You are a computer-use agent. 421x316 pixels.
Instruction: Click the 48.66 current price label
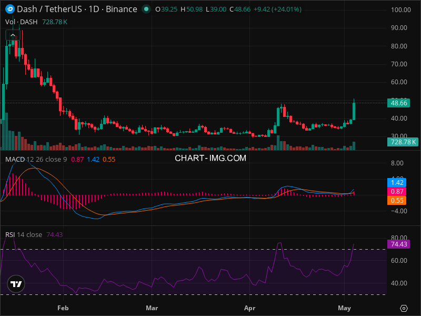coord(398,103)
